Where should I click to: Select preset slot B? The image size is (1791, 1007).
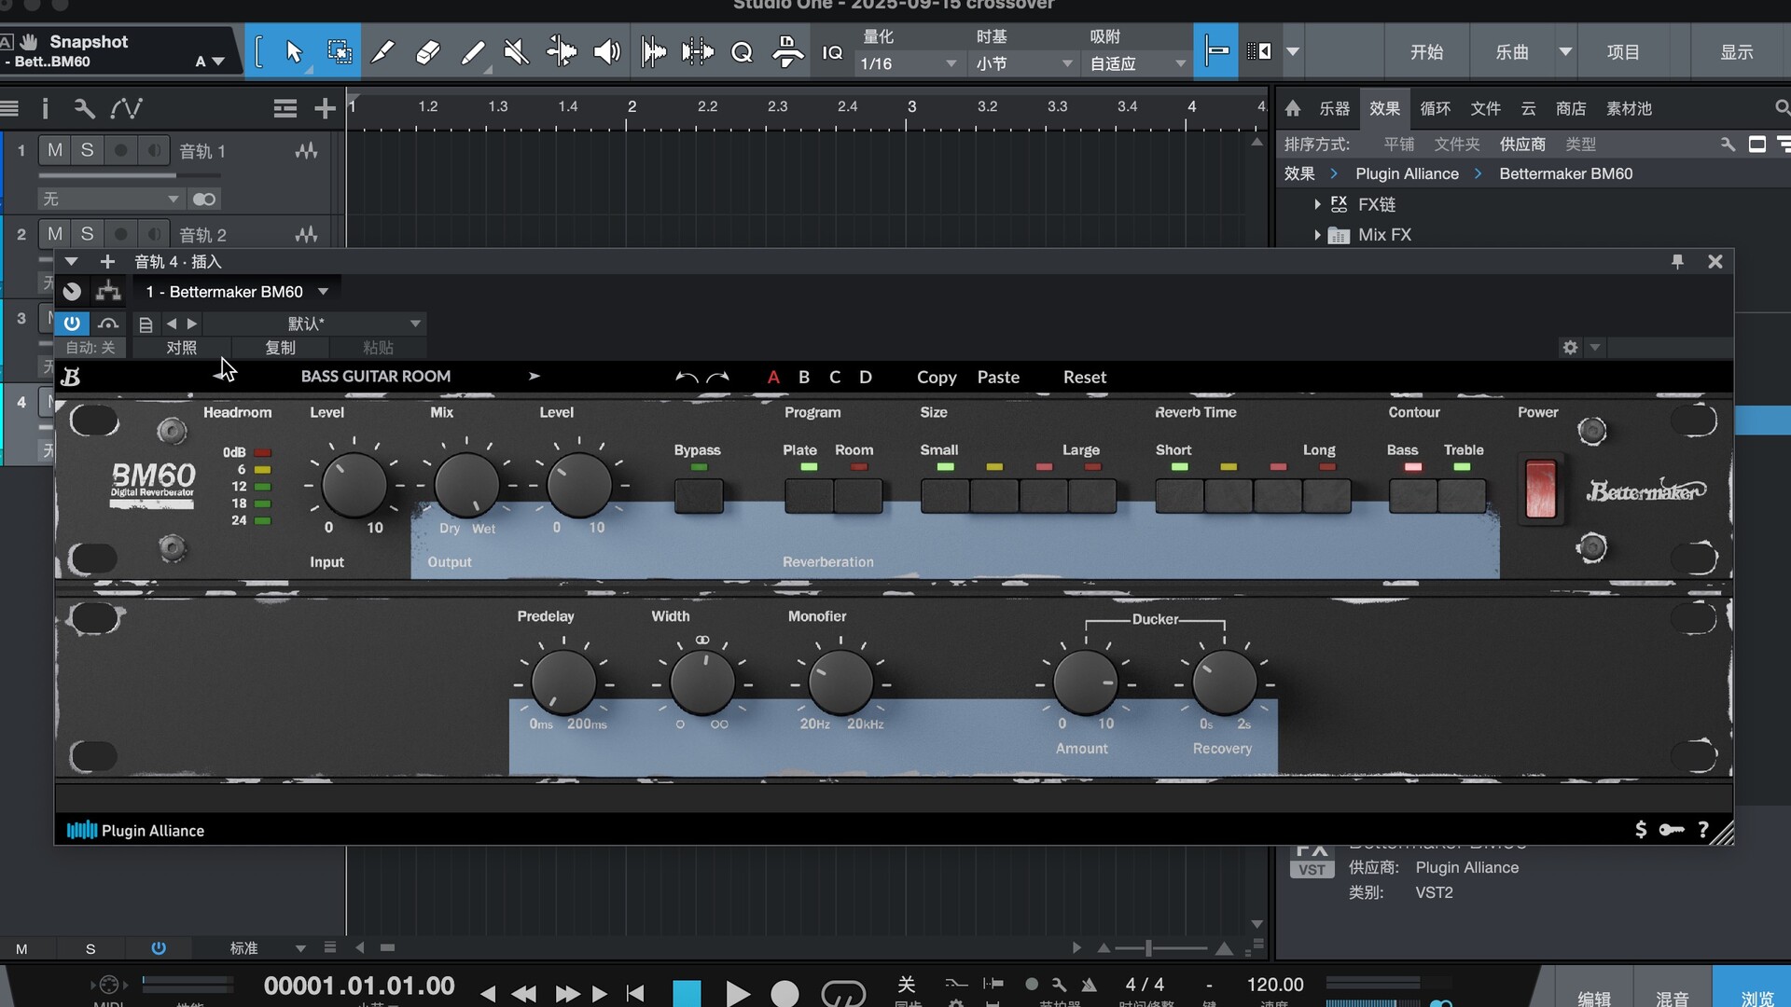tap(804, 377)
